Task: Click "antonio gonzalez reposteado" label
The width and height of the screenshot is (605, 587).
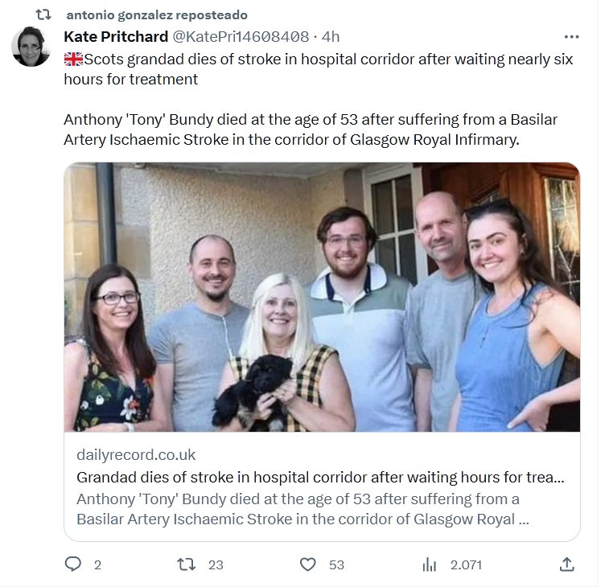Action: pyautogui.click(x=157, y=15)
